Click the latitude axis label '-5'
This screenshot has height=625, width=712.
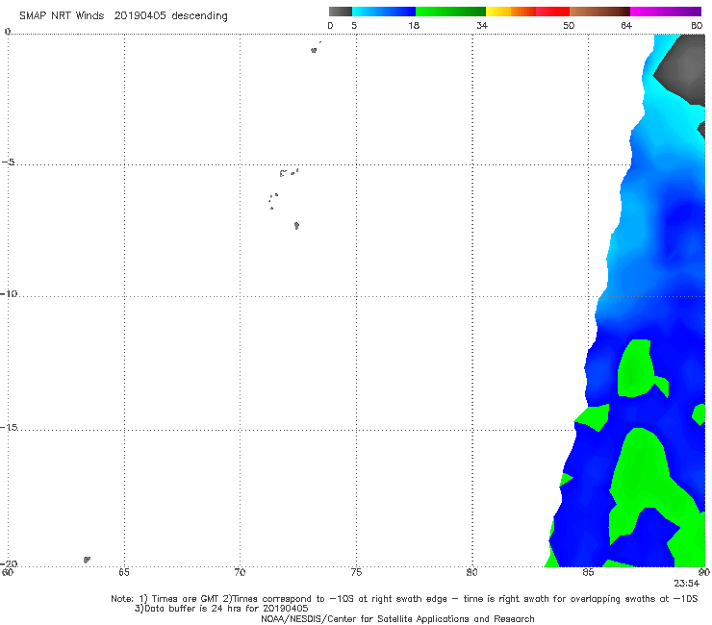(9, 162)
